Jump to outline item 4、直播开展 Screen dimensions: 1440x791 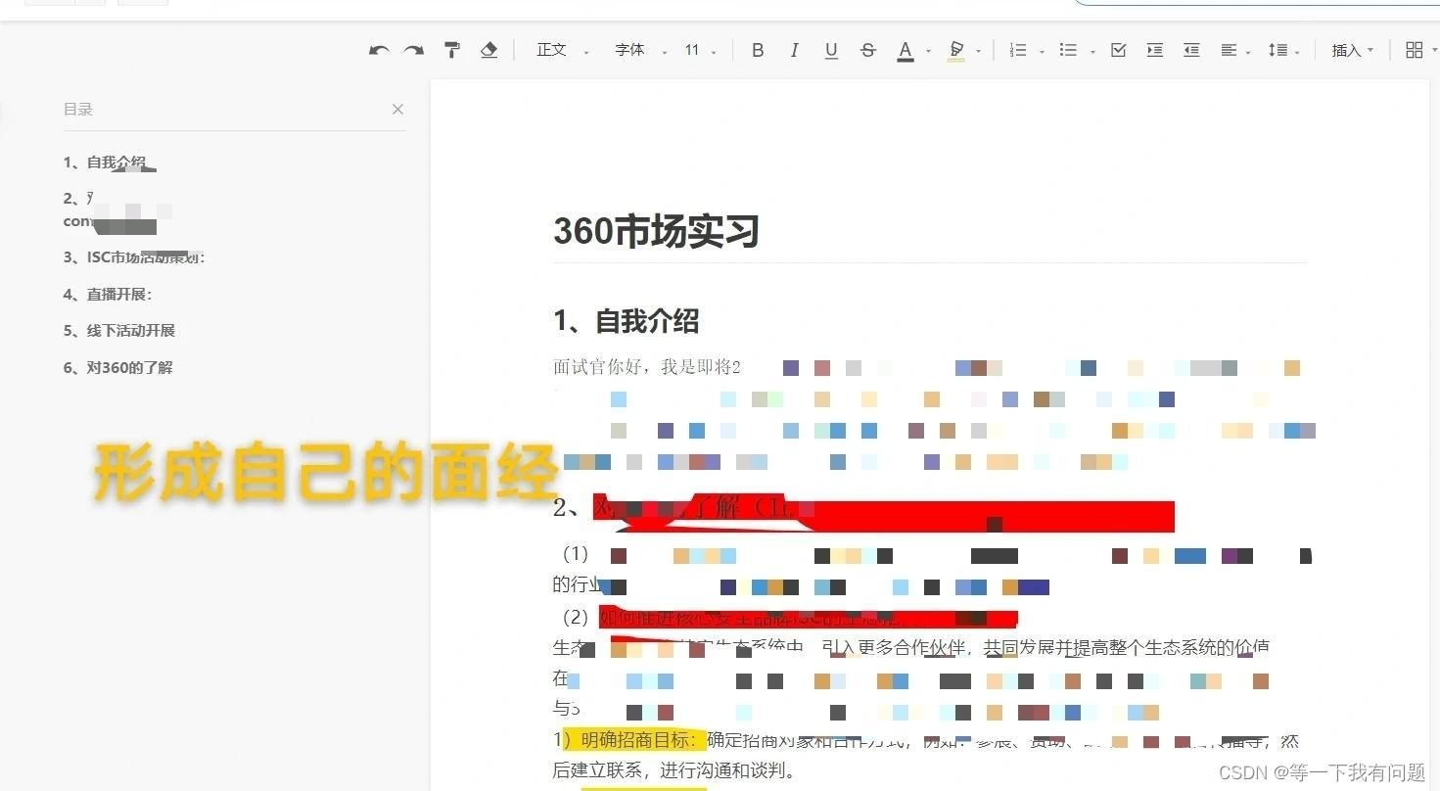tap(108, 294)
